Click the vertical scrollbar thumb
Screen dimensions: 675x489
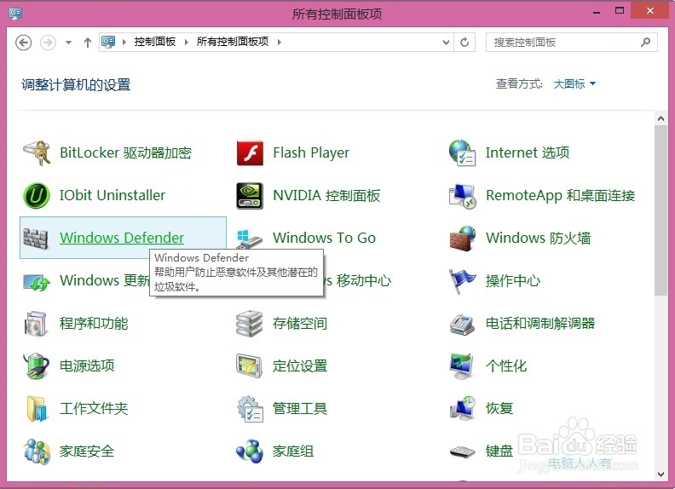tap(661, 210)
